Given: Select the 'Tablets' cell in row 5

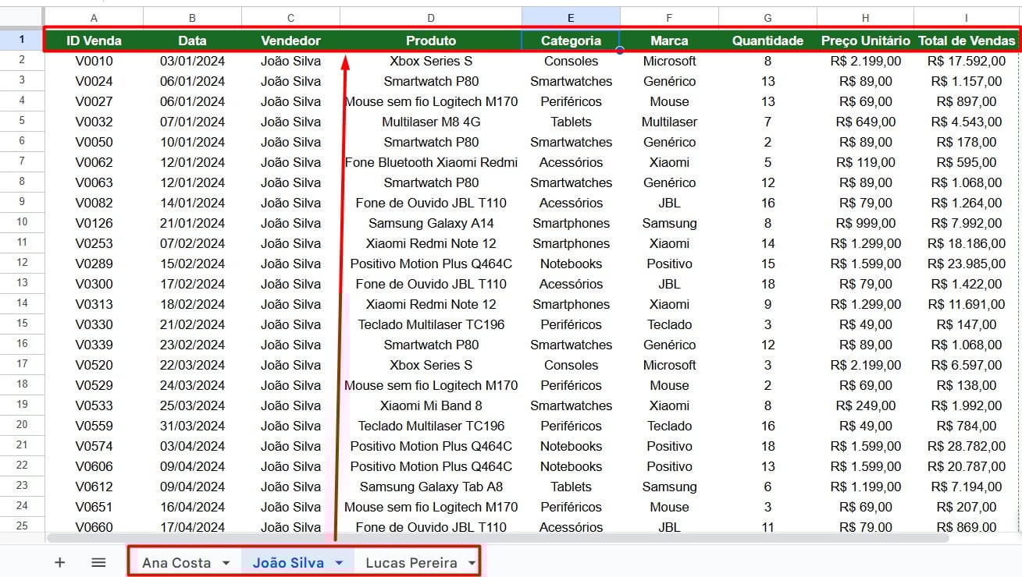Looking at the screenshot, I should coord(571,122).
